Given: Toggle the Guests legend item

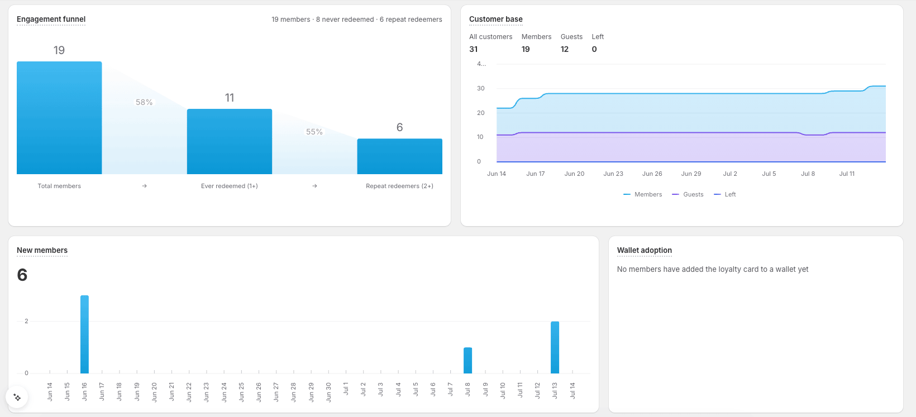Looking at the screenshot, I should pyautogui.click(x=688, y=194).
